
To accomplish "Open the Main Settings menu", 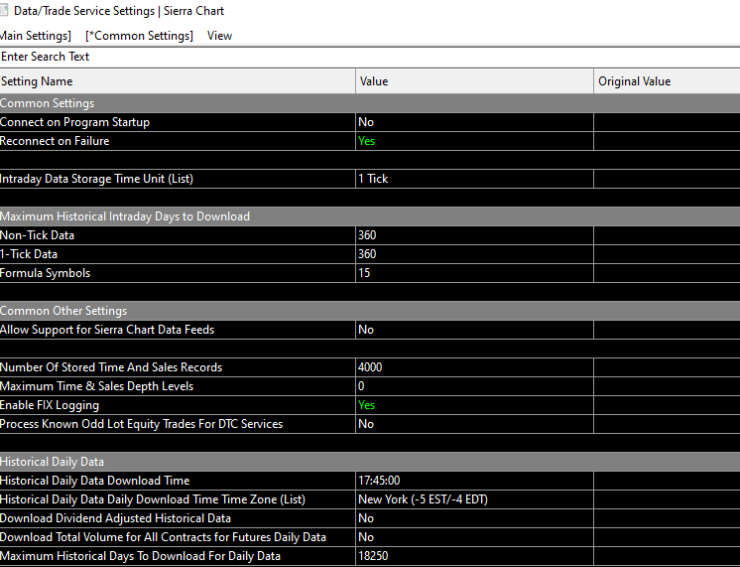I will (x=36, y=36).
